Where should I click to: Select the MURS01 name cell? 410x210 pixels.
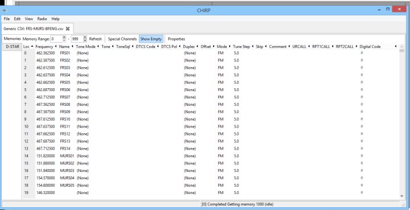coord(67,156)
